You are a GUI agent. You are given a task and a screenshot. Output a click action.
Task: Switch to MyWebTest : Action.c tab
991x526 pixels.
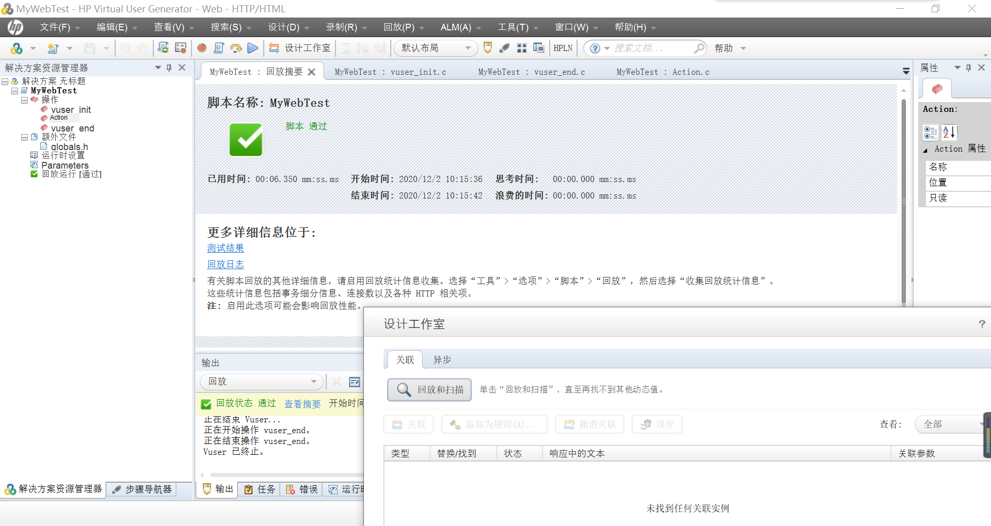(x=663, y=72)
